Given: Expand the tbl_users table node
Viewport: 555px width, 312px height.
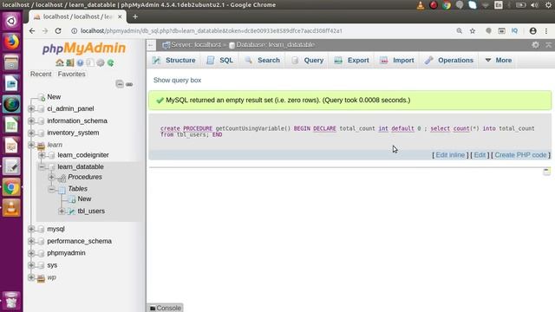Looking at the screenshot, I should [x=62, y=211].
